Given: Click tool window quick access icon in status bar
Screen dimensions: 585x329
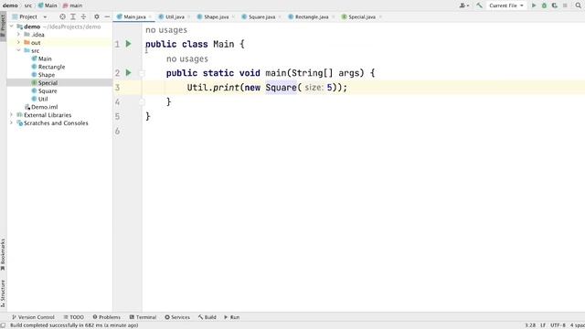Looking at the screenshot, I should pyautogui.click(x=4, y=325).
